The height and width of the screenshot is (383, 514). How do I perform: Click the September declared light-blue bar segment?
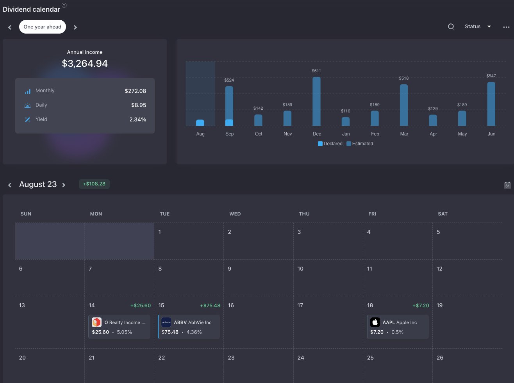point(229,123)
